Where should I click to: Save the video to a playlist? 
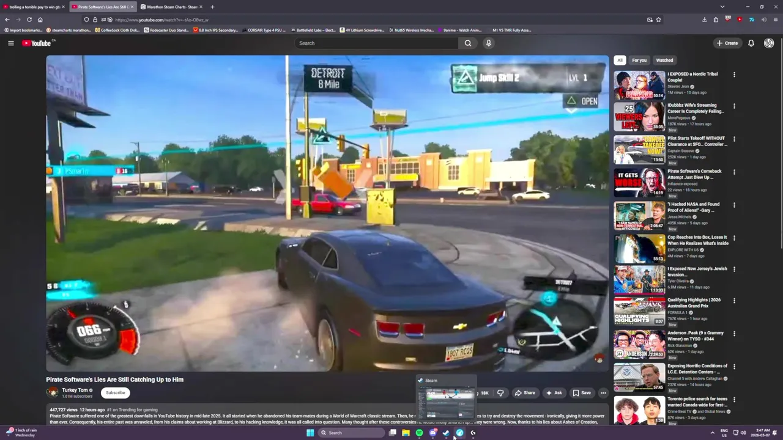tap(582, 392)
